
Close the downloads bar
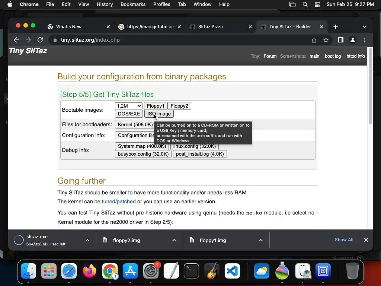366,240
